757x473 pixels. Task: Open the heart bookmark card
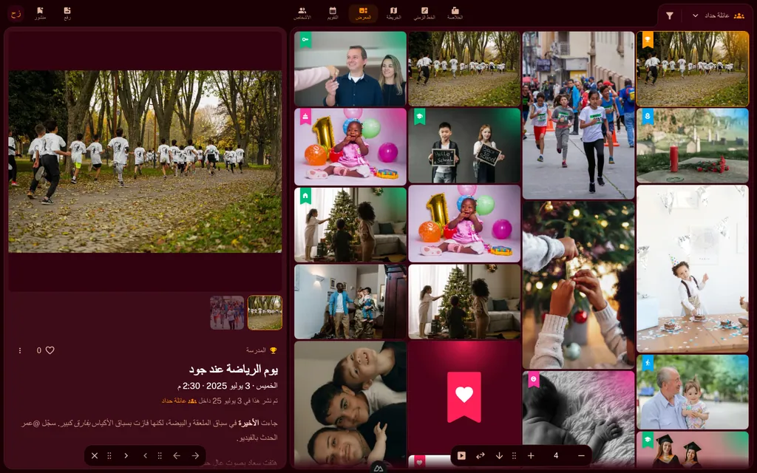464,397
